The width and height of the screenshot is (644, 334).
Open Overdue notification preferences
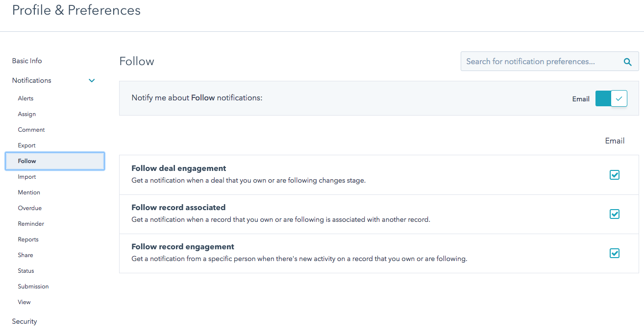coord(29,208)
